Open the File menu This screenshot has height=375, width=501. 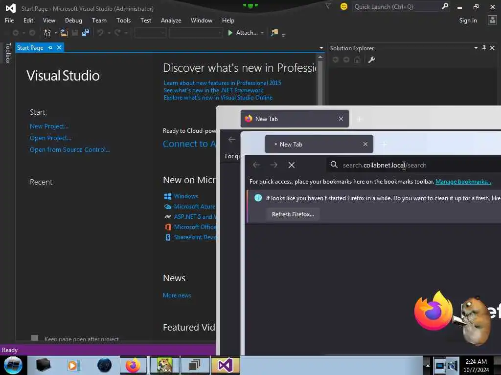point(9,21)
